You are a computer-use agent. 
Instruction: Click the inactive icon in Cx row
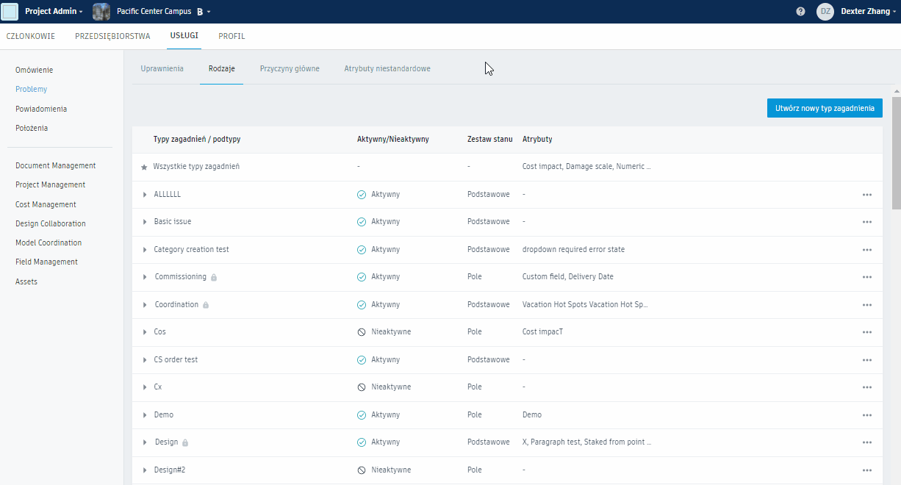(362, 387)
